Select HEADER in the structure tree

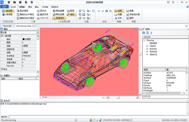point(153,43)
